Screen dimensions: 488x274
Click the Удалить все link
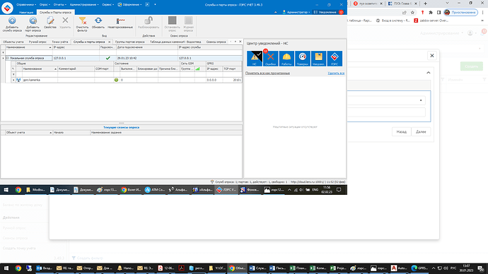pyautogui.click(x=336, y=73)
